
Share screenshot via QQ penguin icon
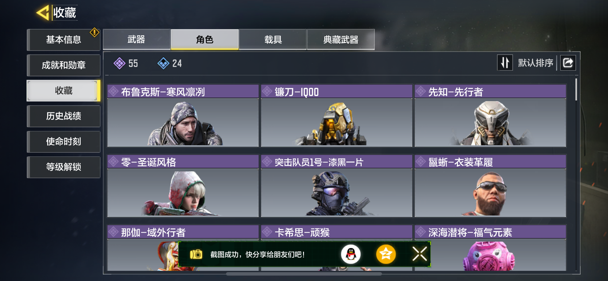(x=350, y=254)
